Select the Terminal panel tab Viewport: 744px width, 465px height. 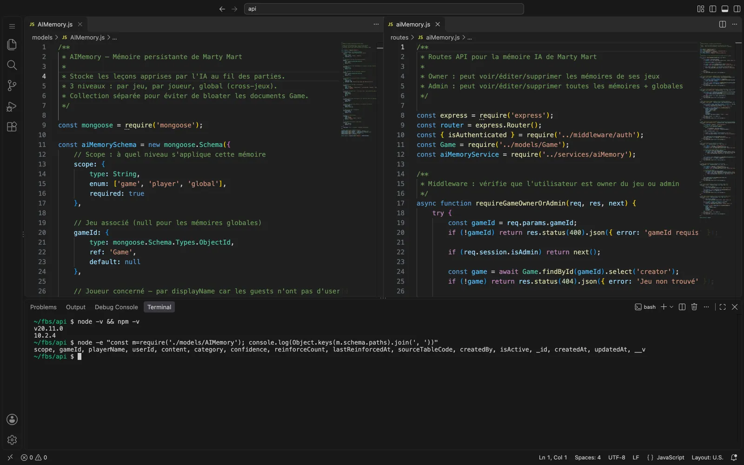tap(159, 307)
